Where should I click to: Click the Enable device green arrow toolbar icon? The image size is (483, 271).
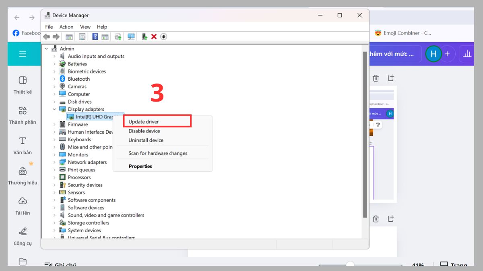(x=144, y=37)
